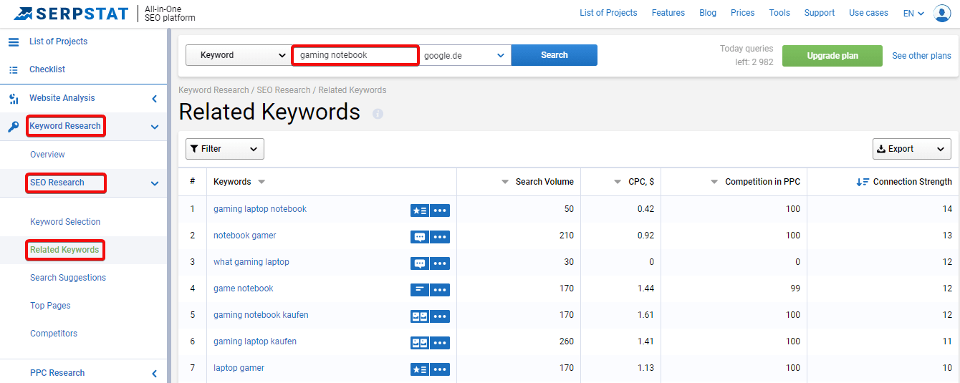Expand Website Analysis section chevron
960x383 pixels.
tap(154, 99)
